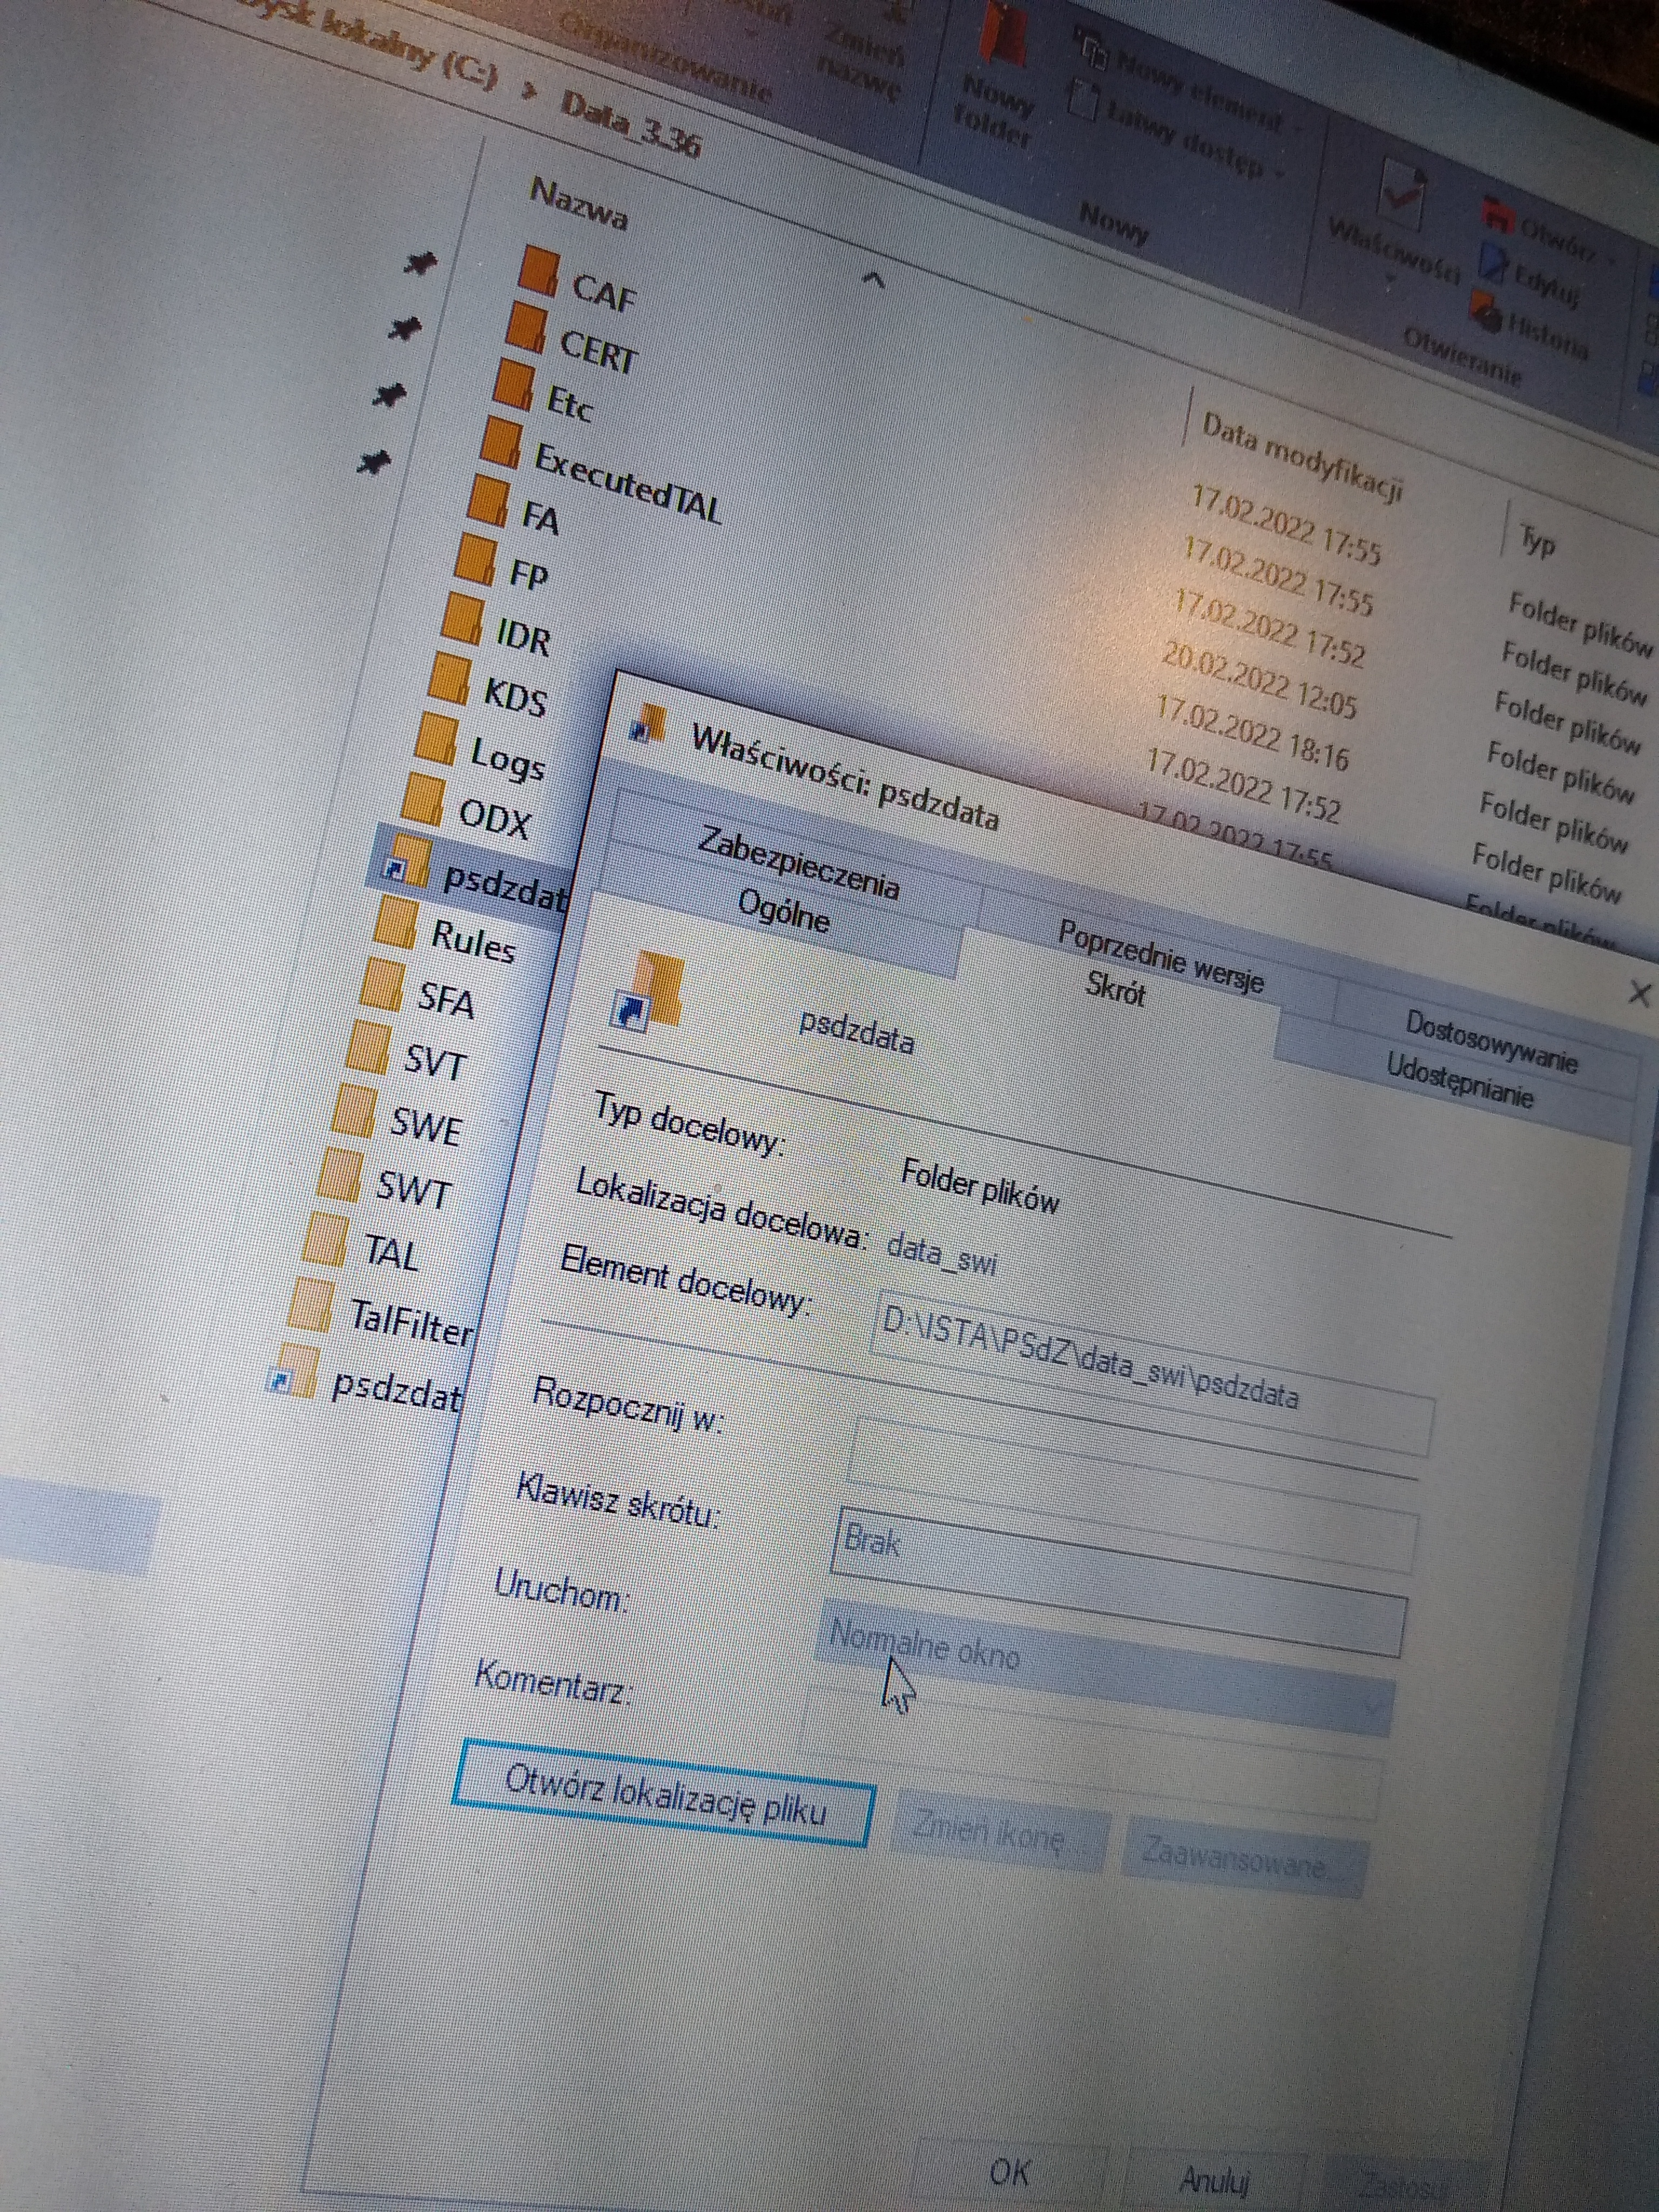The width and height of the screenshot is (1659, 2212).
Task: Select the FP folder icon
Action: click(475, 559)
